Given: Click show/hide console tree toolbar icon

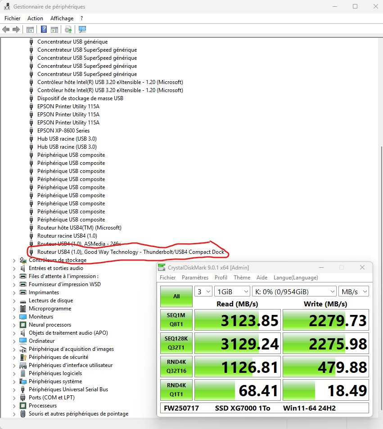Looking at the screenshot, I should pyautogui.click(x=30, y=30).
